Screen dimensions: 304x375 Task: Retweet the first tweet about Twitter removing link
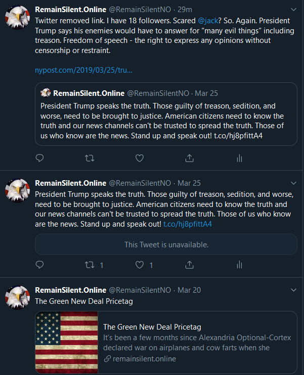[x=90, y=158]
